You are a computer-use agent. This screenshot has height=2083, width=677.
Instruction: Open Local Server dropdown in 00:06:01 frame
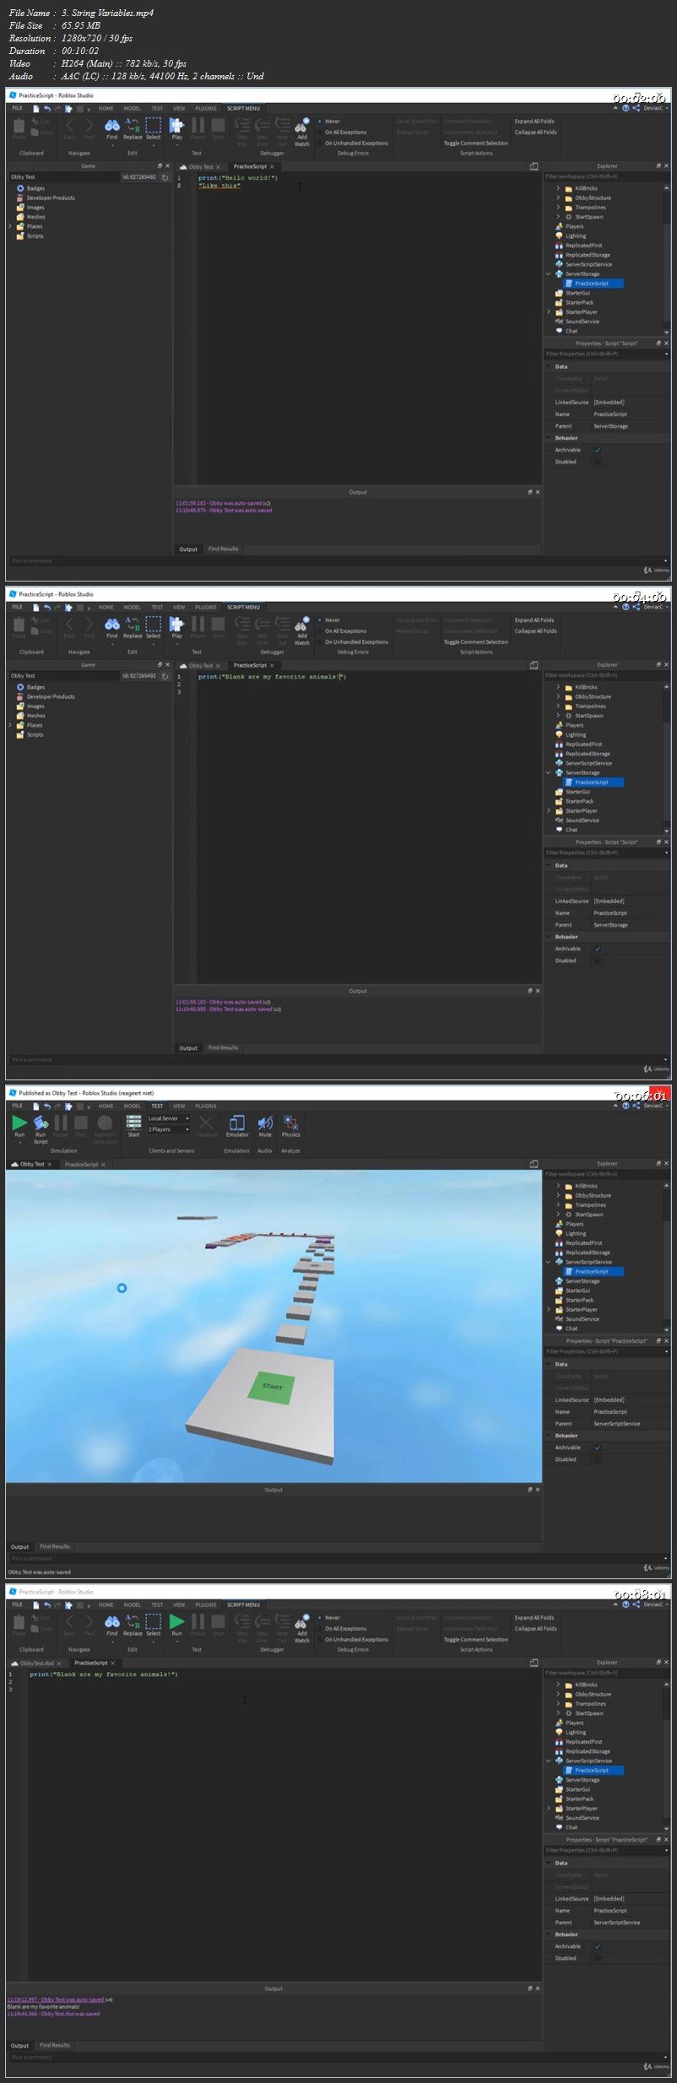click(169, 1118)
